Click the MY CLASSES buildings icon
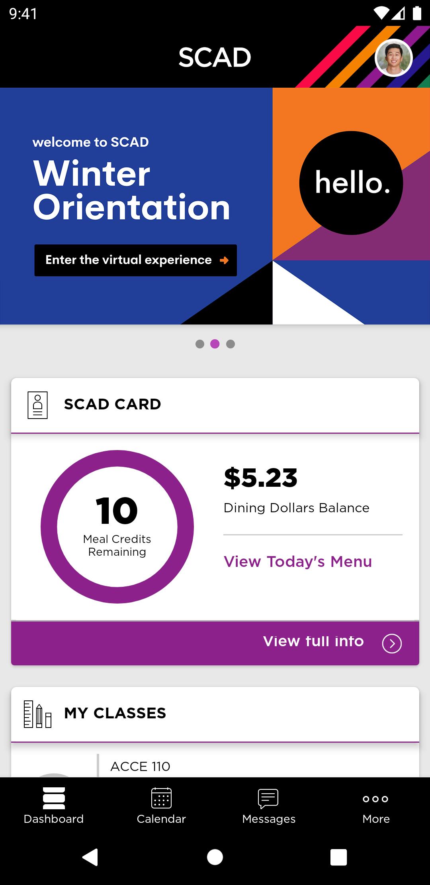Screen dimensions: 430x885 point(37,714)
